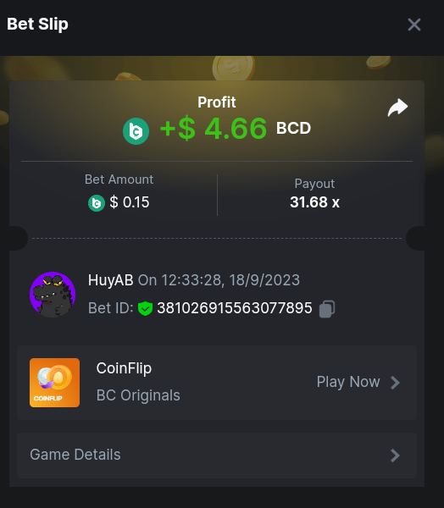444x508 pixels.
Task: Close the Bet Slip dialog
Action: [414, 25]
